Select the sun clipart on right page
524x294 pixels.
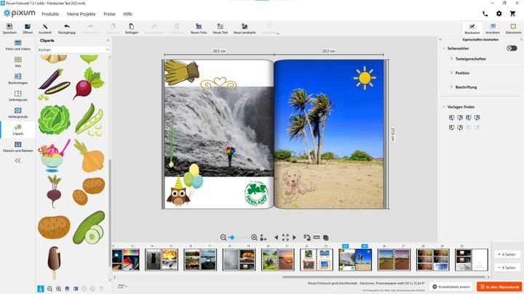pyautogui.click(x=365, y=78)
